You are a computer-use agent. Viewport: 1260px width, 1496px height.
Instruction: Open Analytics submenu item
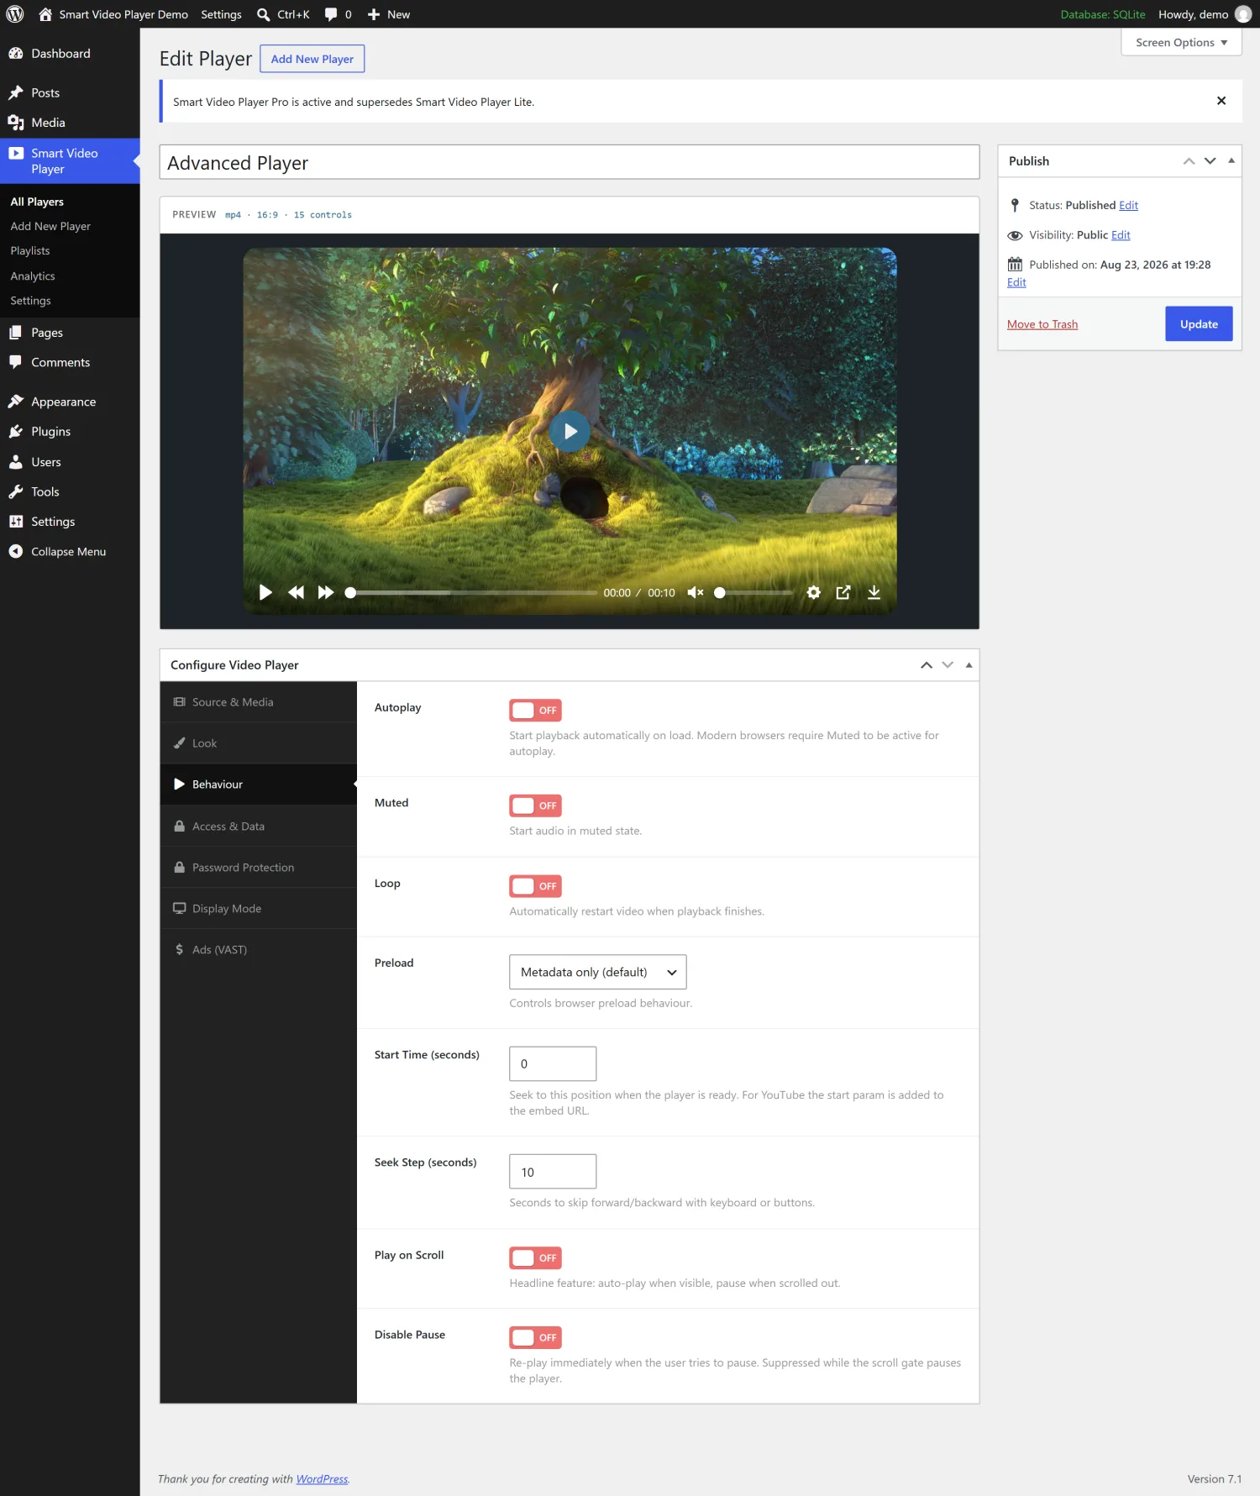pos(33,276)
